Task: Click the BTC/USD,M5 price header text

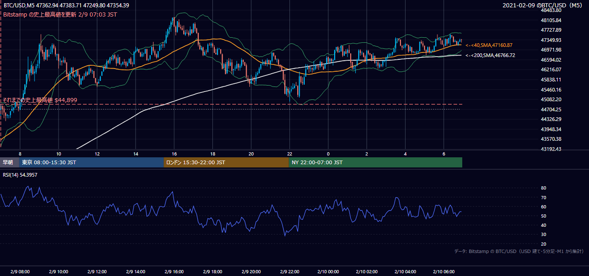Action: point(66,6)
